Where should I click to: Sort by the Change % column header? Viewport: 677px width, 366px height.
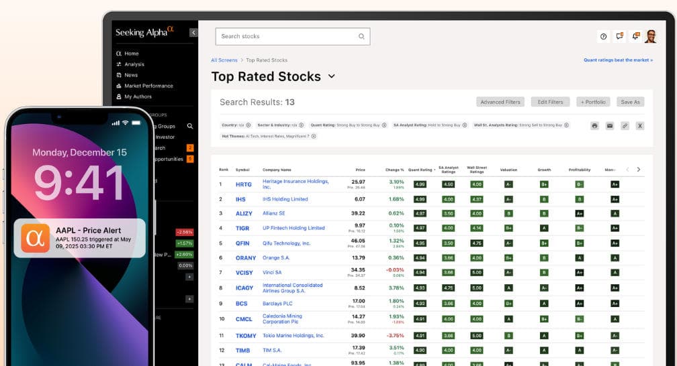click(x=395, y=170)
